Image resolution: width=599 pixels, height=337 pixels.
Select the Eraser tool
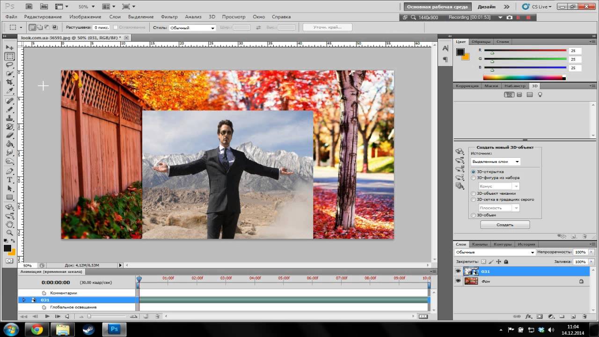coord(9,135)
